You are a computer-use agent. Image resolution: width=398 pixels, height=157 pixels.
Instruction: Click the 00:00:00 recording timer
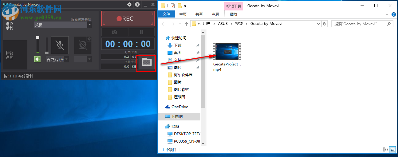click(x=128, y=44)
